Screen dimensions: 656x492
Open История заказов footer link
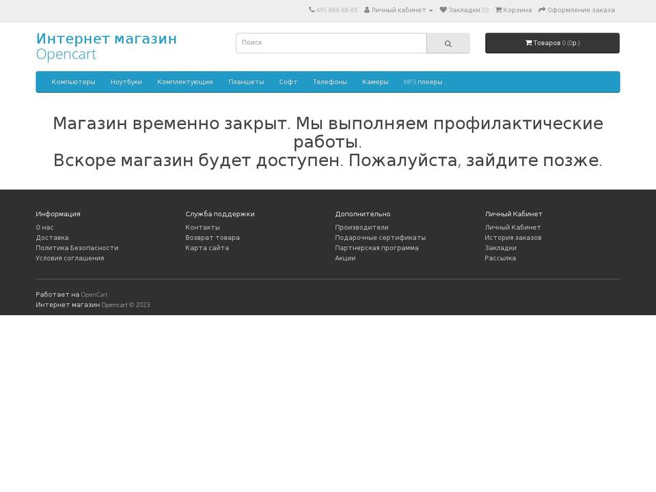tap(513, 238)
